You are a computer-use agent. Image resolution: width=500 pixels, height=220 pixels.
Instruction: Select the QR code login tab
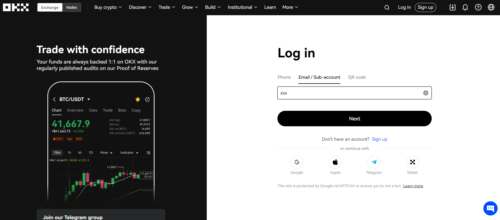coord(357,77)
